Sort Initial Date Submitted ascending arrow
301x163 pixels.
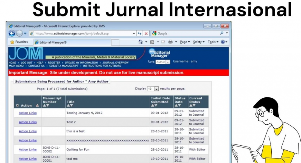153,105
